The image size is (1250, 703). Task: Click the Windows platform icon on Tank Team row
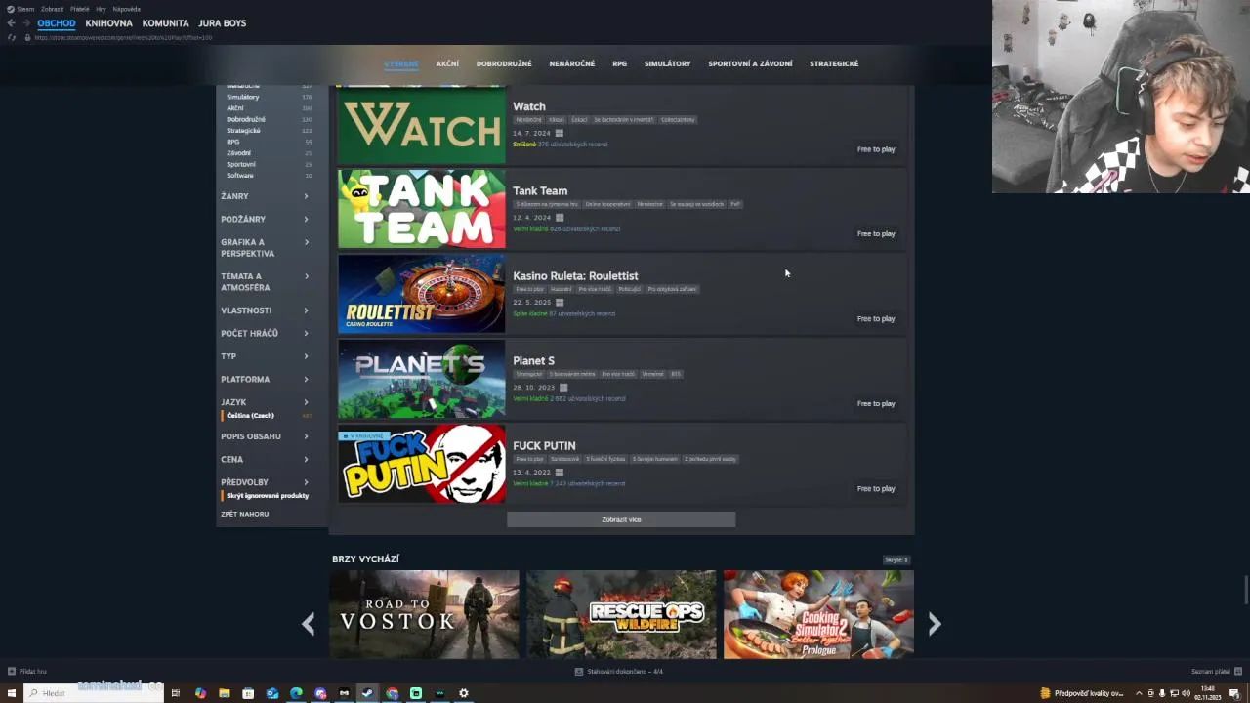[559, 218]
